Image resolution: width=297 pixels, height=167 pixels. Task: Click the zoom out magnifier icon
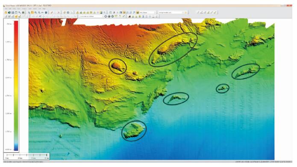click(39, 12)
